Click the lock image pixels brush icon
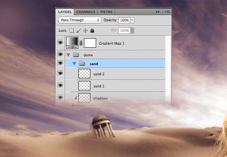The image size is (227, 157). 78,30
